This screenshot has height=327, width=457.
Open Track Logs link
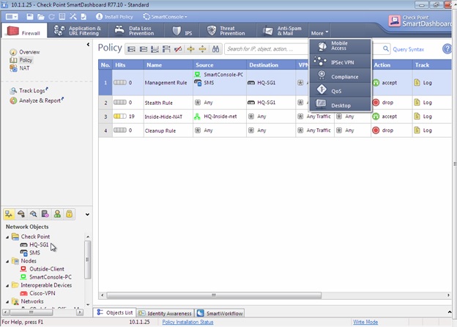(29, 91)
